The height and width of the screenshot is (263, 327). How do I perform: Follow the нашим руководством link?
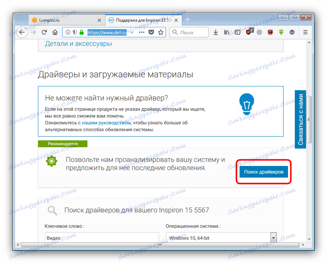coord(106,123)
